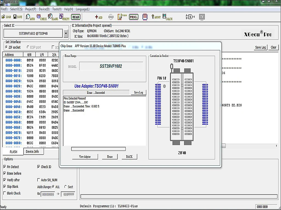The width and height of the screenshot is (281, 210).
Task: Switch to the Device.Info tab
Action: [32, 151]
